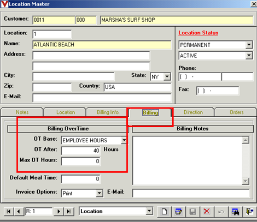
Task: Click the Billing Notes text area
Action: pyautogui.click(x=188, y=160)
